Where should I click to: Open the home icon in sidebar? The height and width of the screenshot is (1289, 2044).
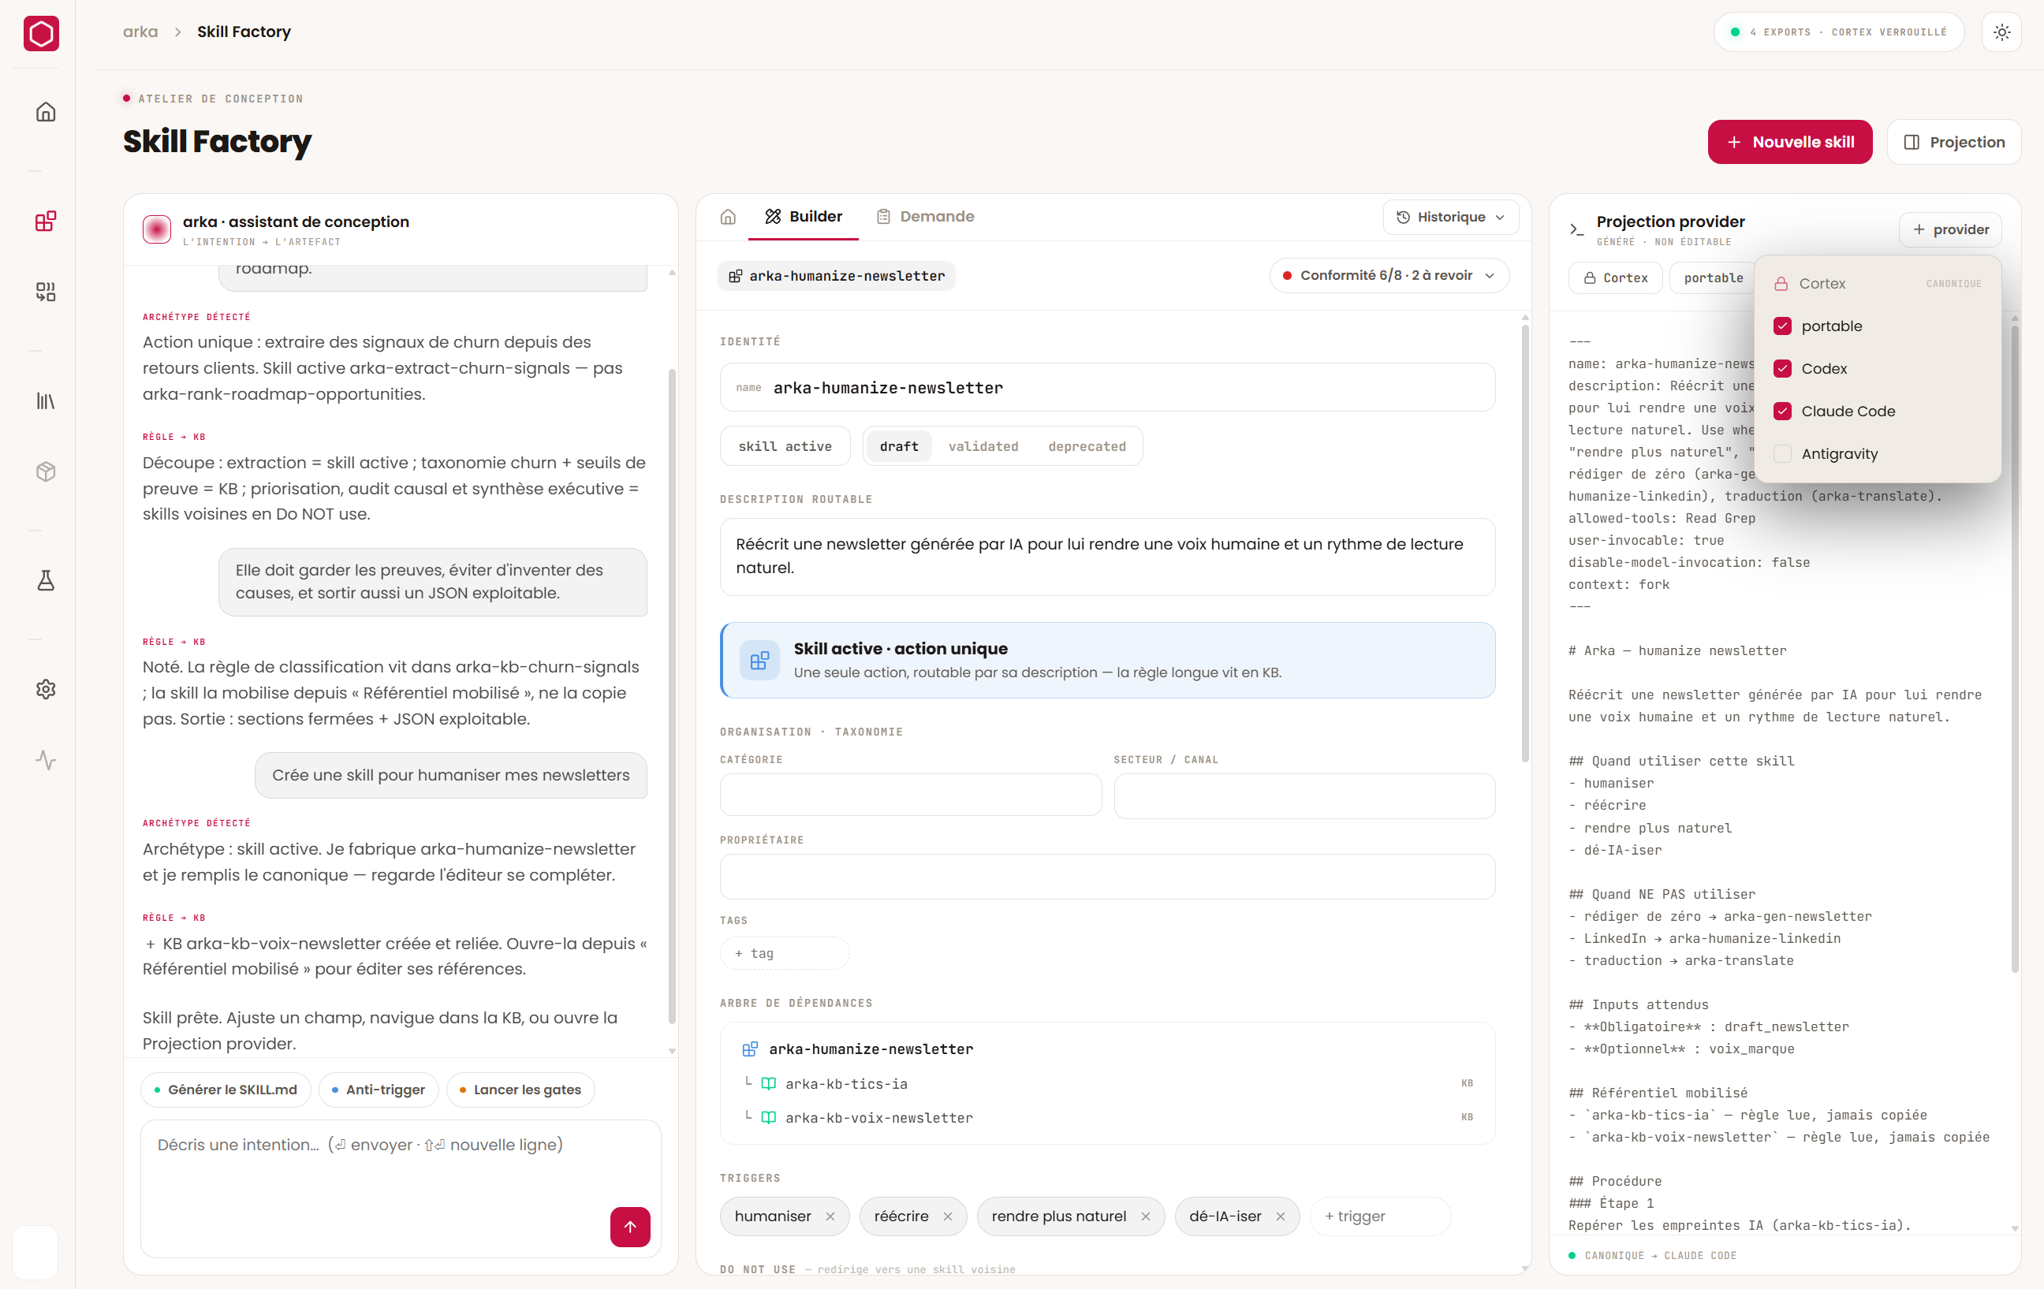46,112
